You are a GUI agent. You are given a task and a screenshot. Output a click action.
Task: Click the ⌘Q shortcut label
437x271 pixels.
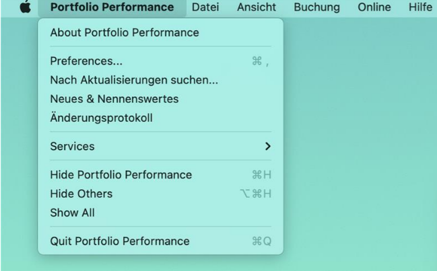tap(261, 241)
